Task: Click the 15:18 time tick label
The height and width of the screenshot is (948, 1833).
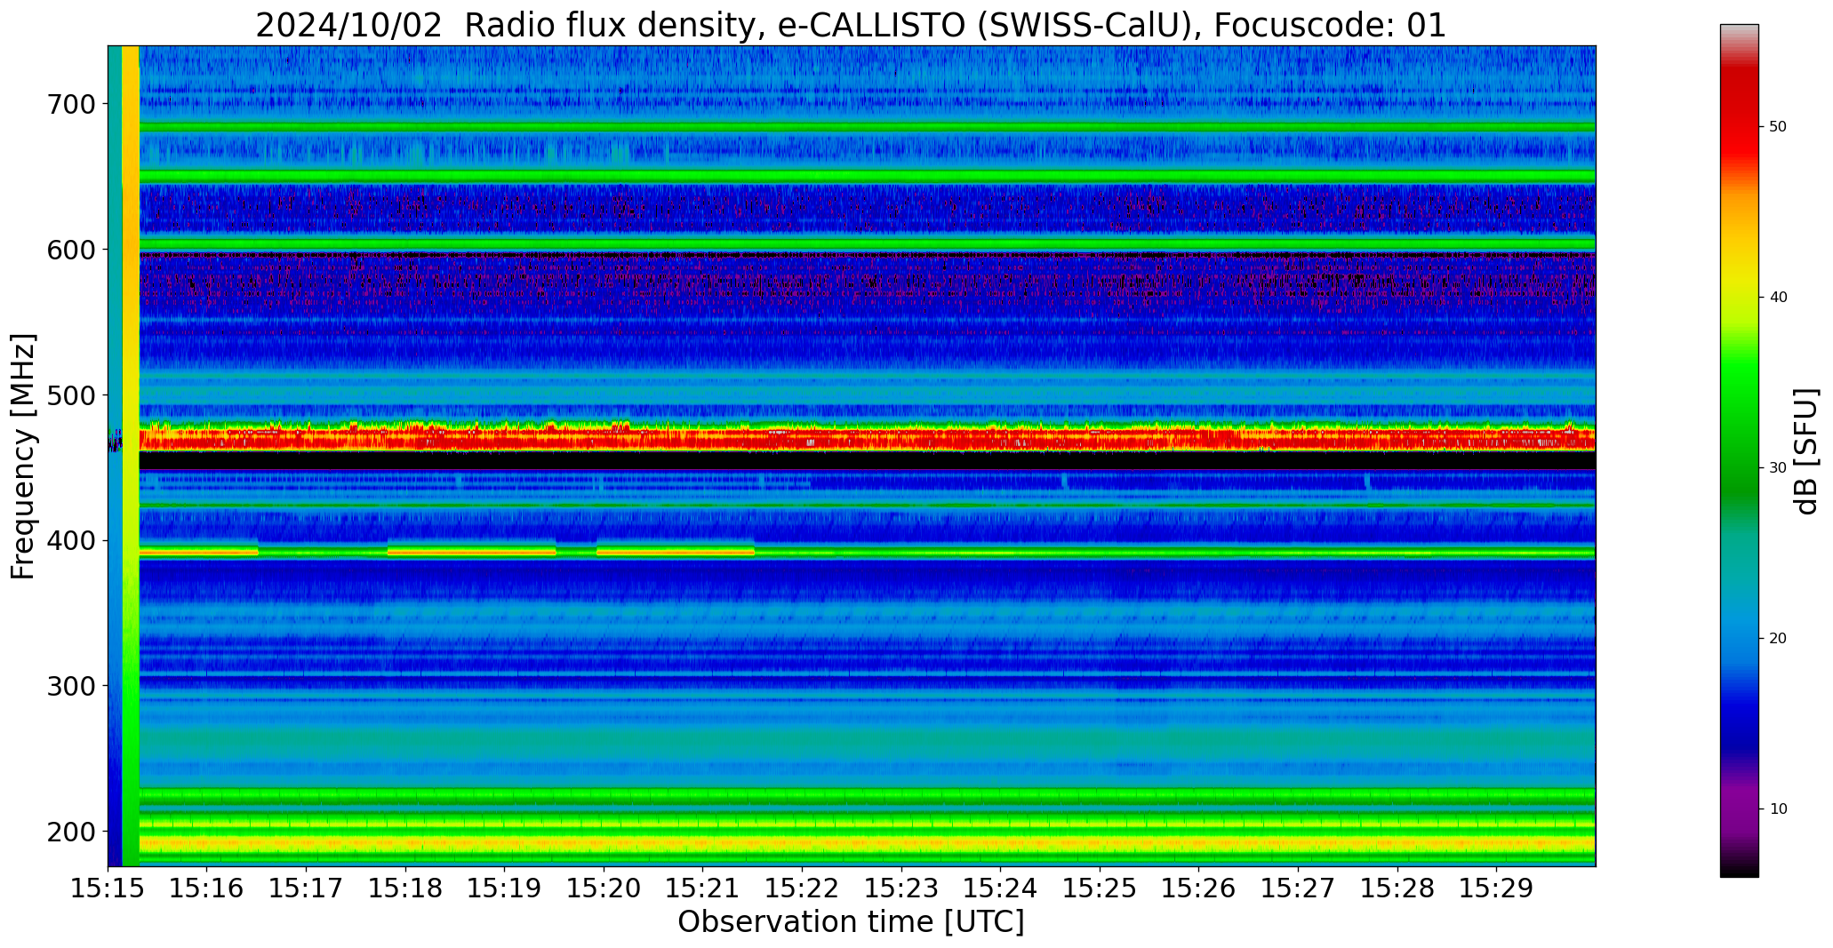Action: click(x=405, y=888)
